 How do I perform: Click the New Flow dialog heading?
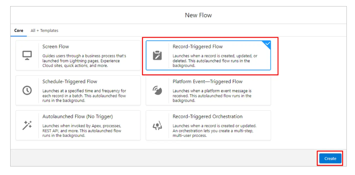pos(198,15)
